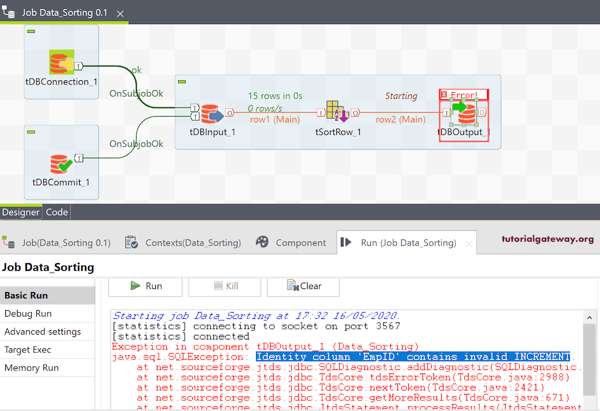Collapse the tDBConnection_1 subjob with minus icon
This screenshot has height=411, width=600.
point(31,31)
